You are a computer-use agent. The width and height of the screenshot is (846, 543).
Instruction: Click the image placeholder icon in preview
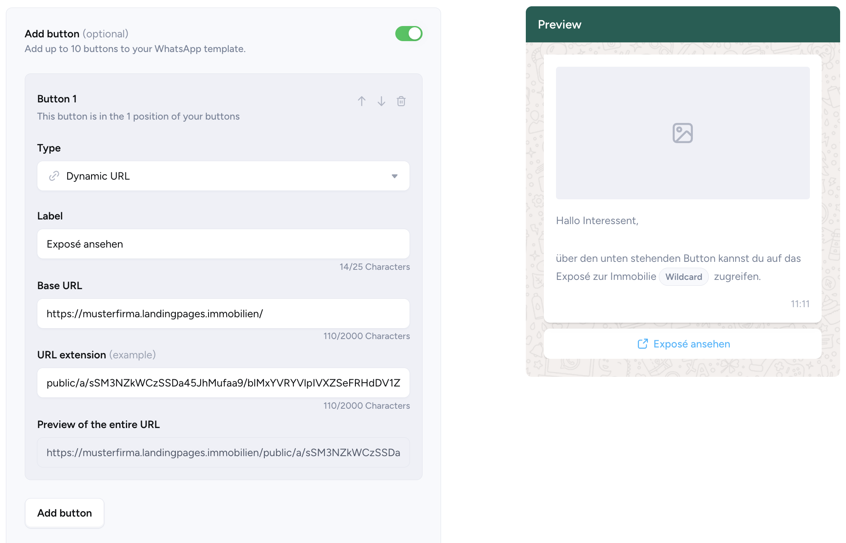683,133
